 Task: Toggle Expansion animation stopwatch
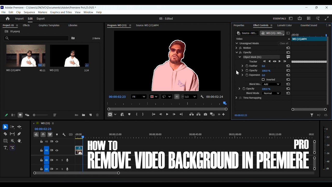pos(247,75)
